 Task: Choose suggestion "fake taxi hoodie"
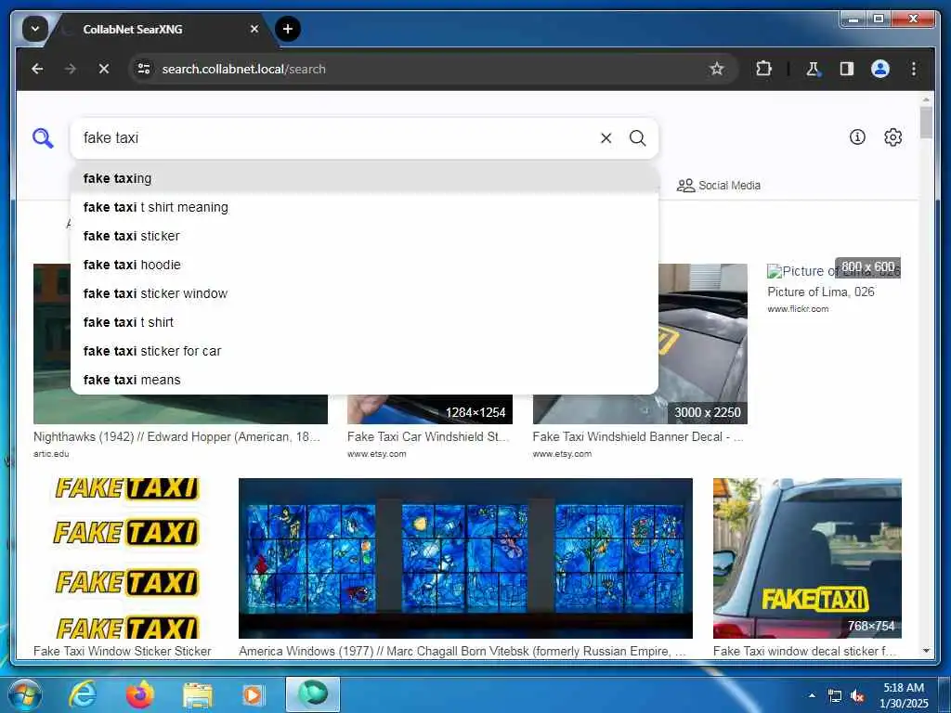tap(364, 265)
